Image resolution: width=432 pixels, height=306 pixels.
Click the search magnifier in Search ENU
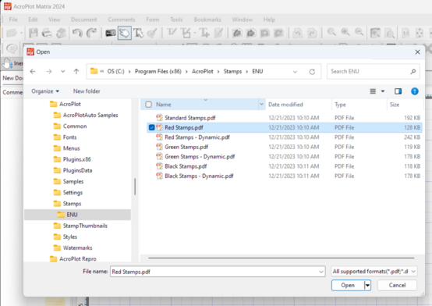tap(413, 72)
